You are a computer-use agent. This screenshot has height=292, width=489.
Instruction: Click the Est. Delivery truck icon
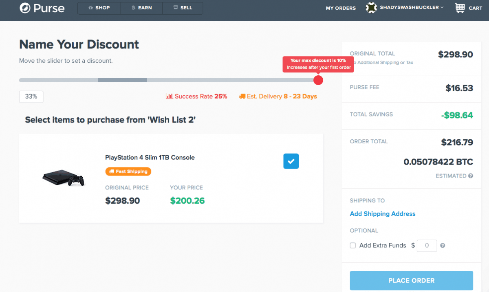[x=242, y=97]
